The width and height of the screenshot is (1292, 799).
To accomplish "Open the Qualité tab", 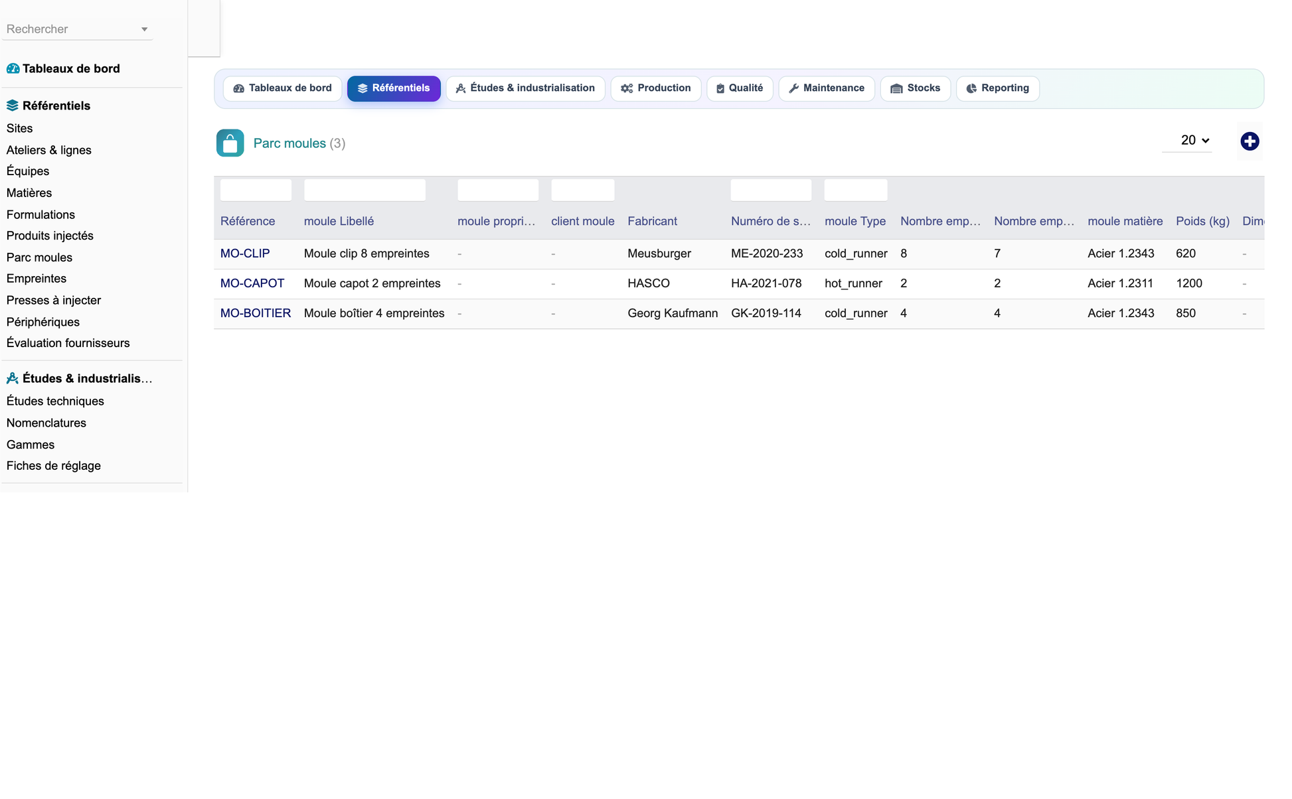I will coord(740,88).
